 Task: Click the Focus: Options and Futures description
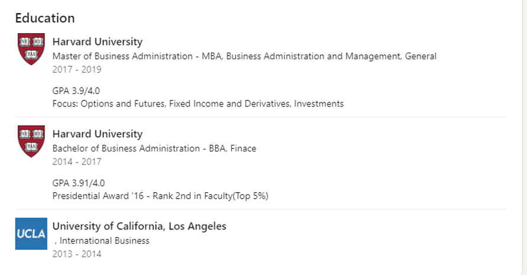(198, 104)
